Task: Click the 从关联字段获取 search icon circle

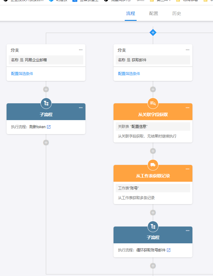Action: (x=153, y=103)
